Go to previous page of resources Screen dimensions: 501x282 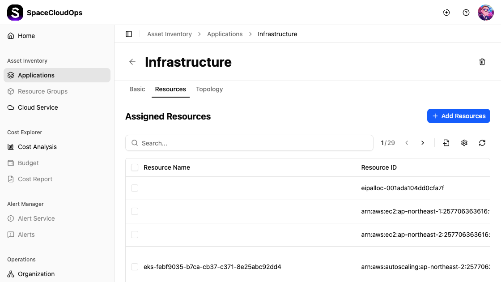[407, 143]
